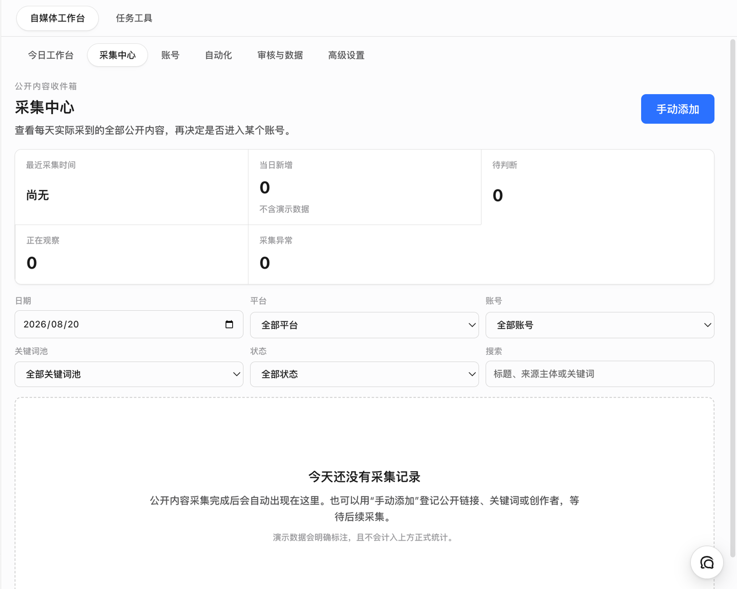Switch to 自媒体工作台 top tab
This screenshot has height=589, width=737.
pyautogui.click(x=57, y=18)
